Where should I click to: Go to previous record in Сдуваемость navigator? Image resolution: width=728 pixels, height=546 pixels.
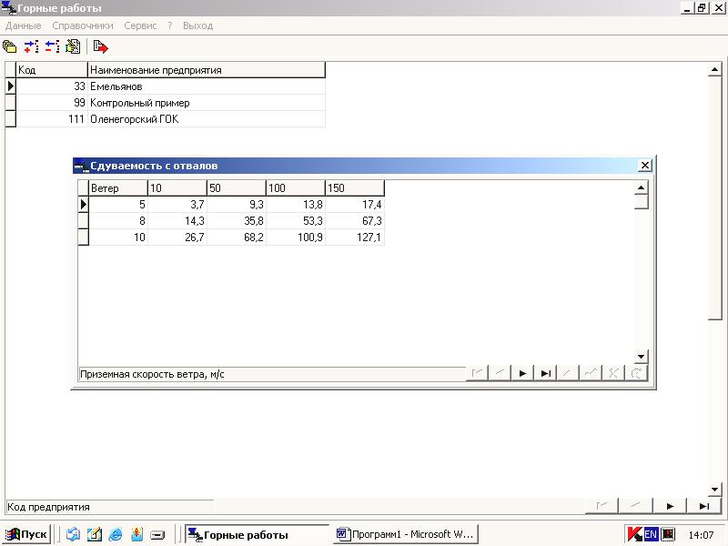[500, 373]
